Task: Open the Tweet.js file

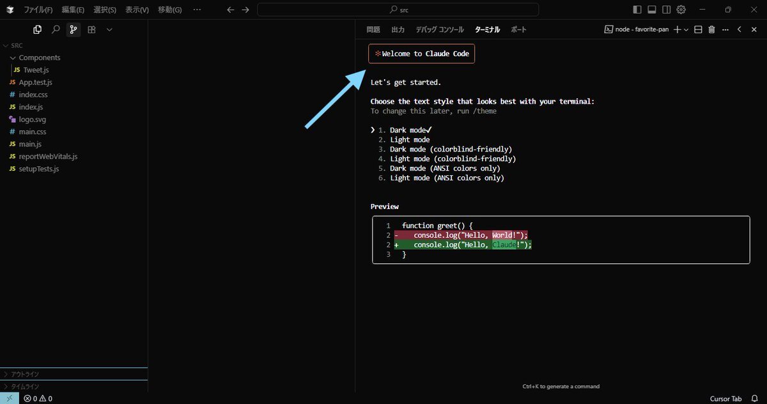Action: 74,70
